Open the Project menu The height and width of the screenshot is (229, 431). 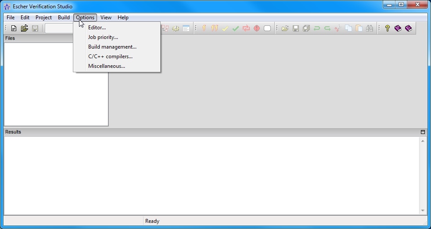pyautogui.click(x=43, y=18)
